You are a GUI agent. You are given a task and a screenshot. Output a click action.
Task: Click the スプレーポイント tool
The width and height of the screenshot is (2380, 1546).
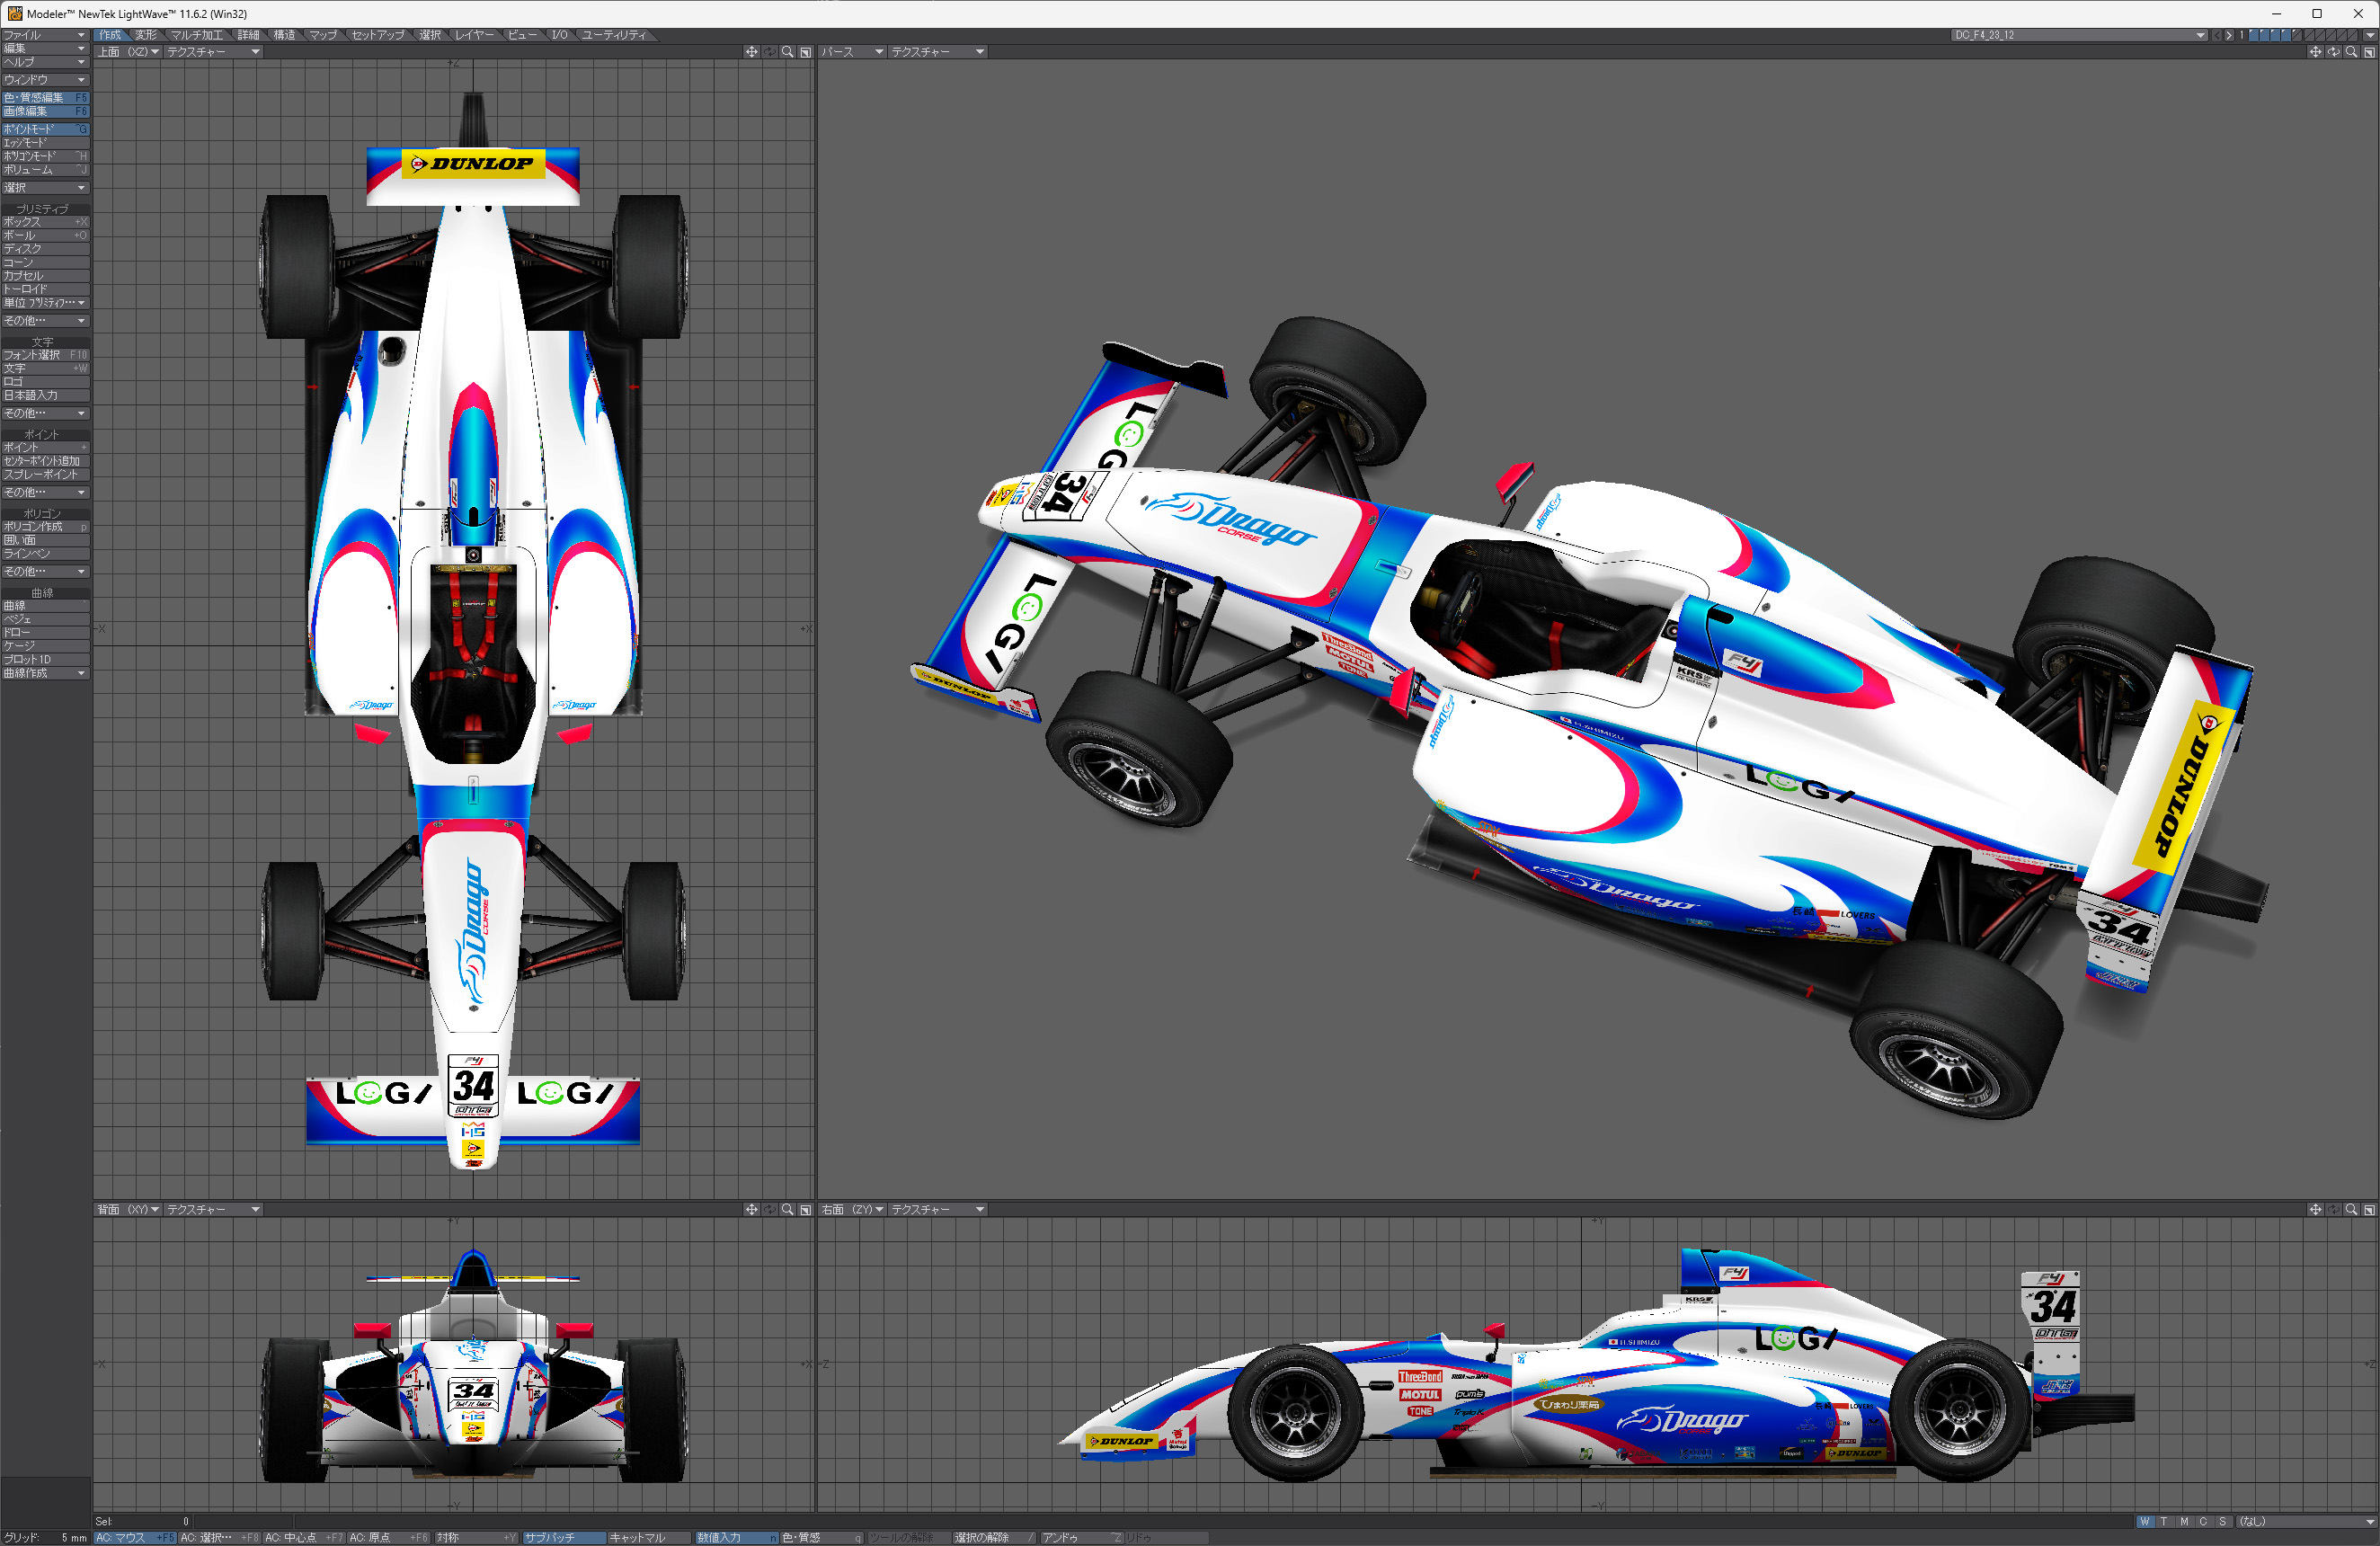click(x=45, y=475)
